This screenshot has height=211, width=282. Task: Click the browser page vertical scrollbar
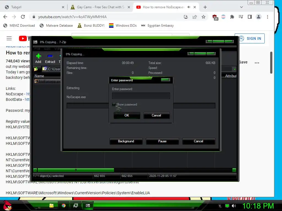[271, 62]
